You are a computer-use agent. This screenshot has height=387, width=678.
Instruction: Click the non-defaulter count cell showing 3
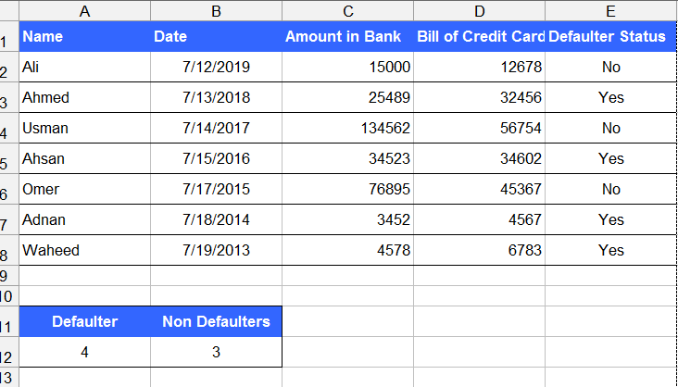click(216, 352)
